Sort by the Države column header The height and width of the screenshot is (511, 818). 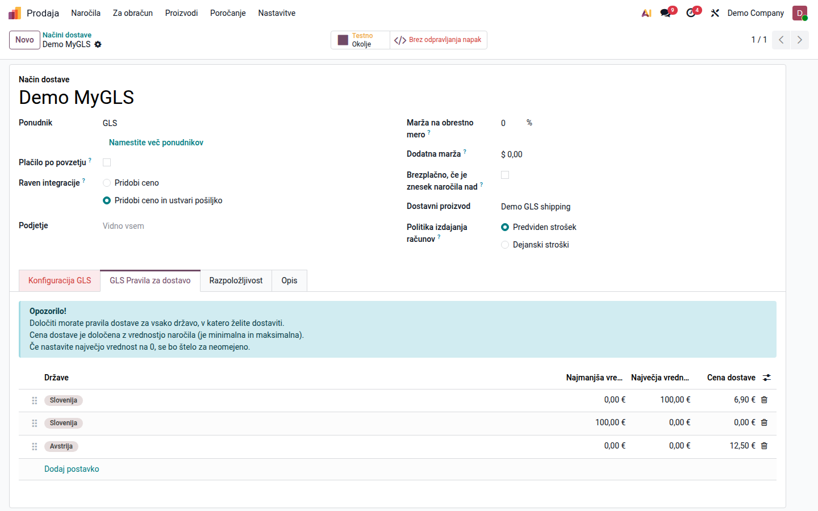pos(56,378)
